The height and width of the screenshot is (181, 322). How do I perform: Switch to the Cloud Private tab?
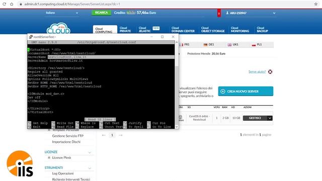tap(125, 30)
